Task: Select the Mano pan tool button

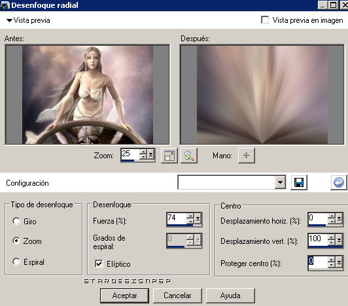Action: coord(247,156)
